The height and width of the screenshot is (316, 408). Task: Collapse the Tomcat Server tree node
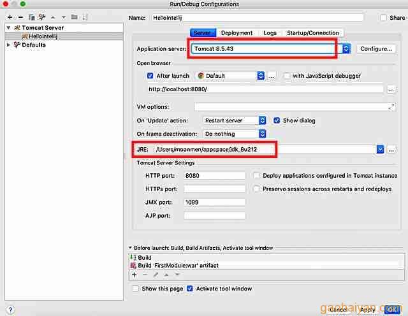[x=8, y=27]
